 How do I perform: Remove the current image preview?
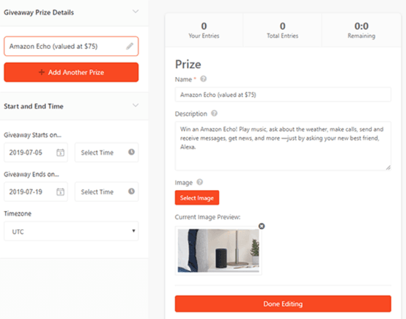point(262,226)
